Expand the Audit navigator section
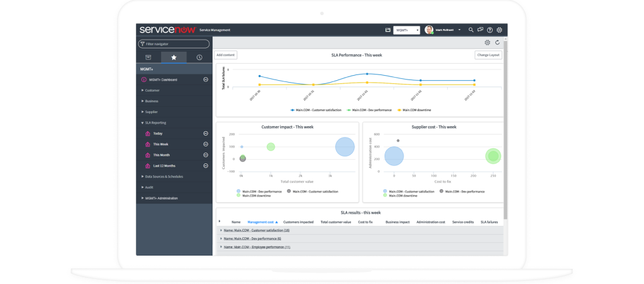Image resolution: width=644 pixels, height=284 pixels. pos(148,187)
